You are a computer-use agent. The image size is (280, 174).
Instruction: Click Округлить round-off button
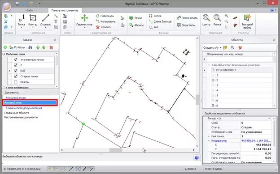(x=186, y=25)
